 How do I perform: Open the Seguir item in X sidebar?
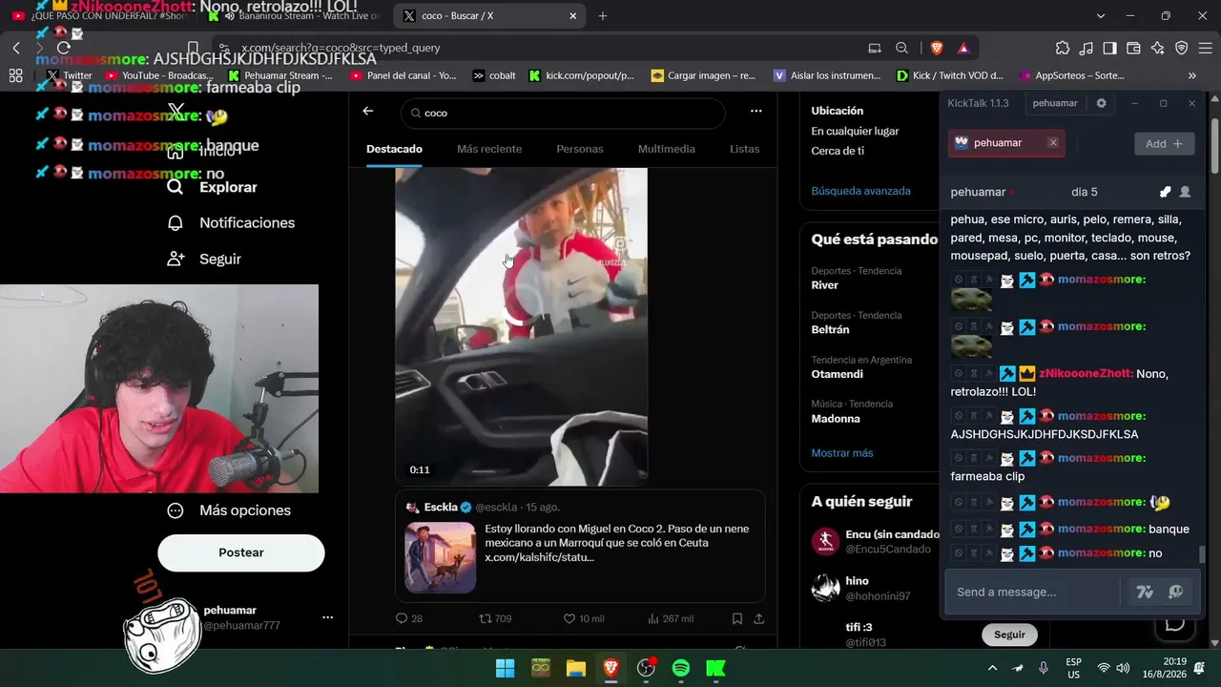click(x=204, y=259)
